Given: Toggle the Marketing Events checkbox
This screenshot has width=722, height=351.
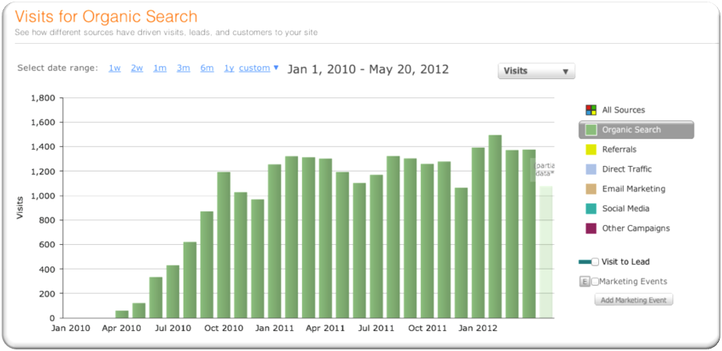Looking at the screenshot, I should [595, 282].
